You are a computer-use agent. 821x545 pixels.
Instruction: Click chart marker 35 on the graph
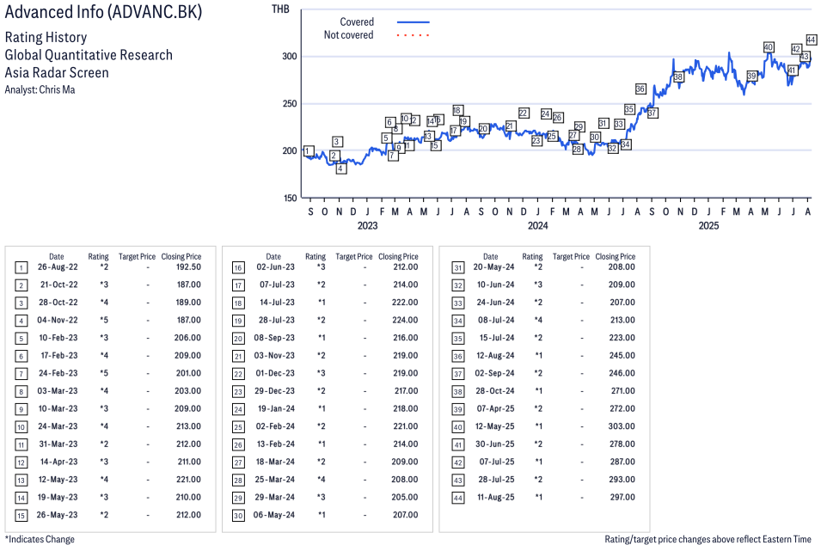pyautogui.click(x=629, y=109)
